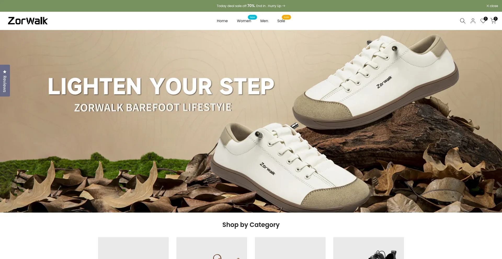502x259 pixels.
Task: Click the star icon on Reviews tab
Action: tap(5, 71)
